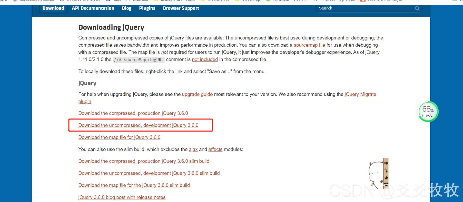
Task: Open the effects module link
Action: [x=215, y=149]
